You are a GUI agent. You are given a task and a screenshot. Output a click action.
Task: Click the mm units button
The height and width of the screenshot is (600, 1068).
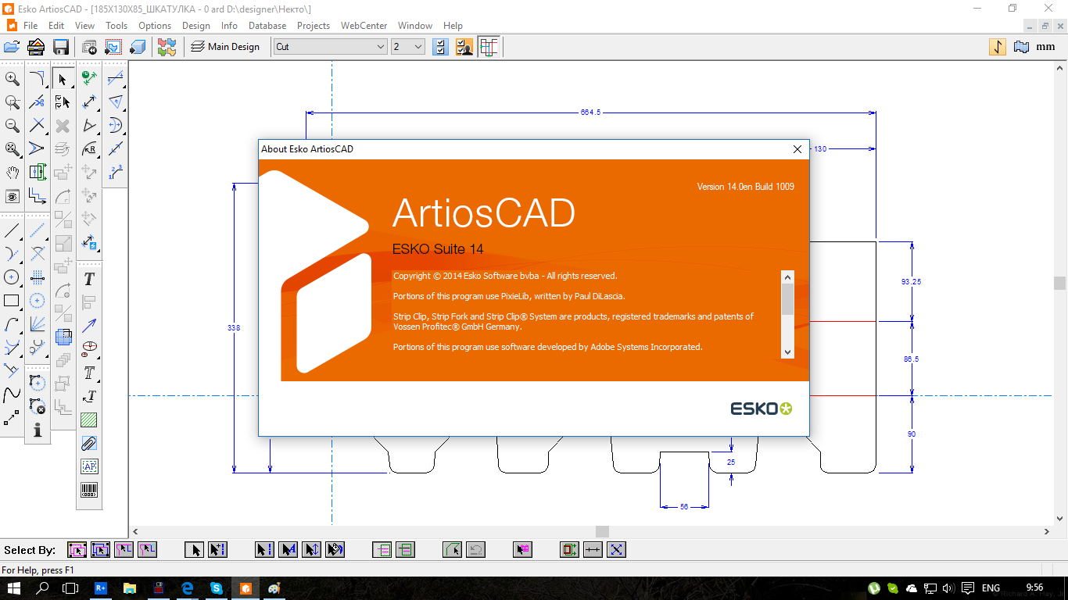pyautogui.click(x=1045, y=47)
